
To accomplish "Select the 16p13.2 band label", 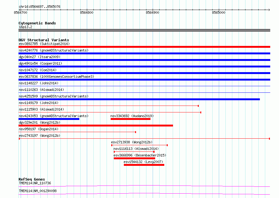I will (x=25, y=27).
